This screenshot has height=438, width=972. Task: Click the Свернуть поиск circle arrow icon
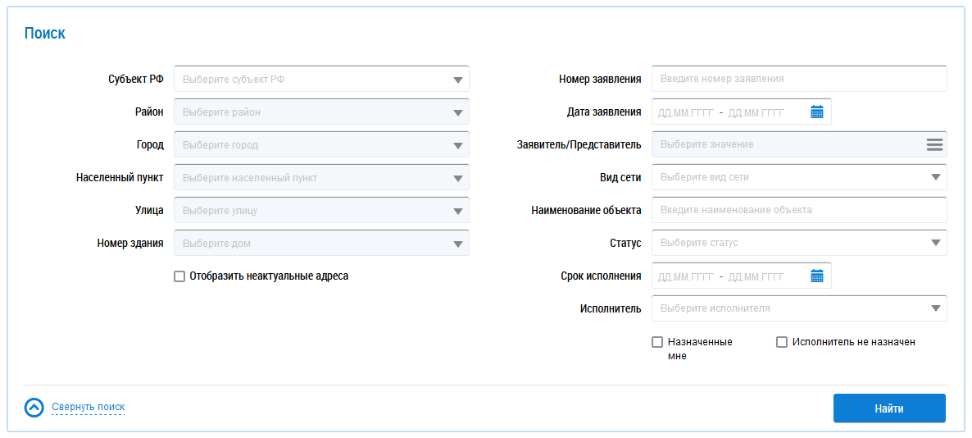tap(34, 408)
